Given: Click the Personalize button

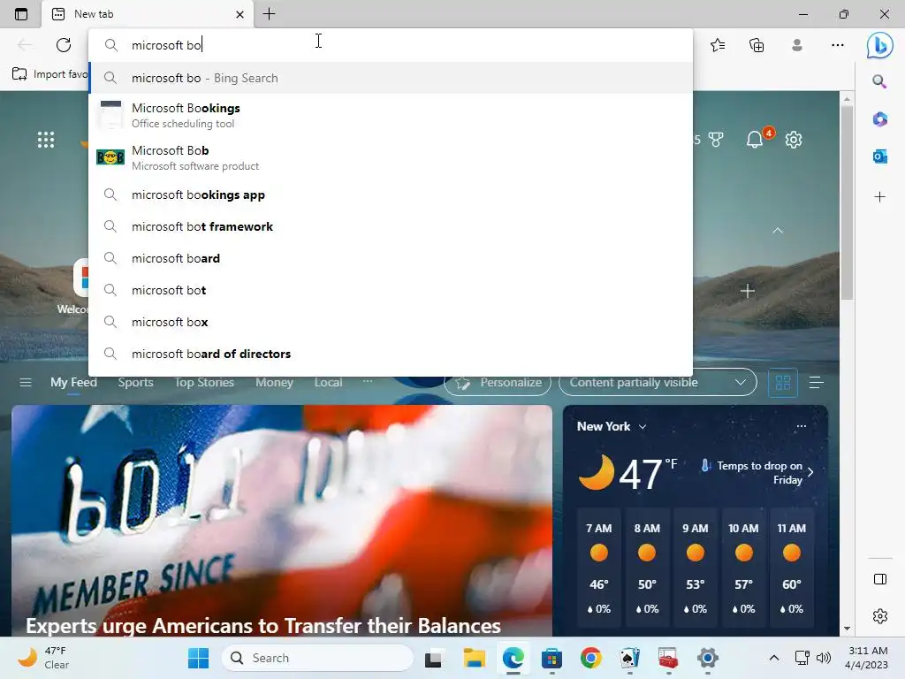Looking at the screenshot, I should (498, 382).
